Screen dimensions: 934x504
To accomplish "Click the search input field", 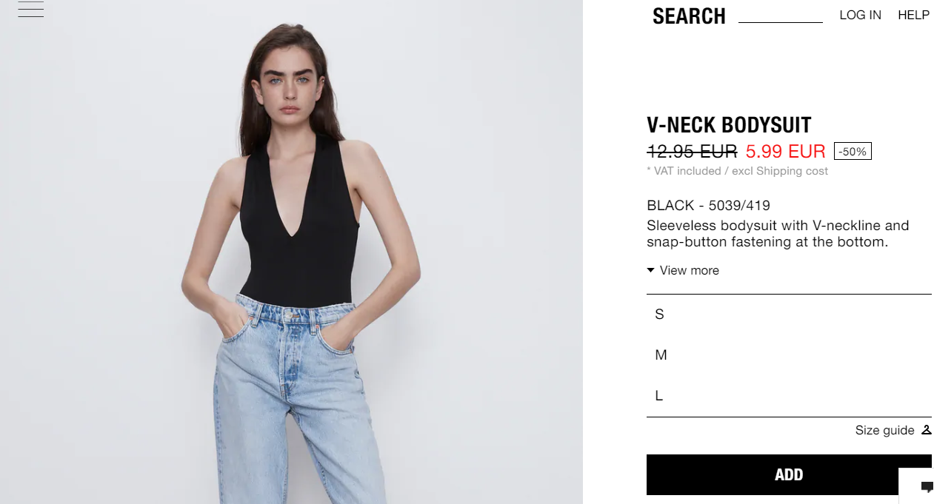I will [781, 16].
